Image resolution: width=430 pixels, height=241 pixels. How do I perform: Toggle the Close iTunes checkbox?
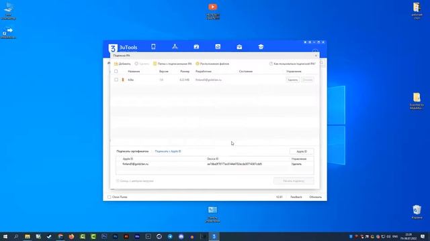click(x=110, y=197)
